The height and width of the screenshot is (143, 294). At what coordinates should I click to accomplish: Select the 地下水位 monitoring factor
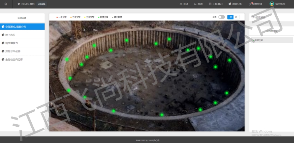[x=22, y=35]
